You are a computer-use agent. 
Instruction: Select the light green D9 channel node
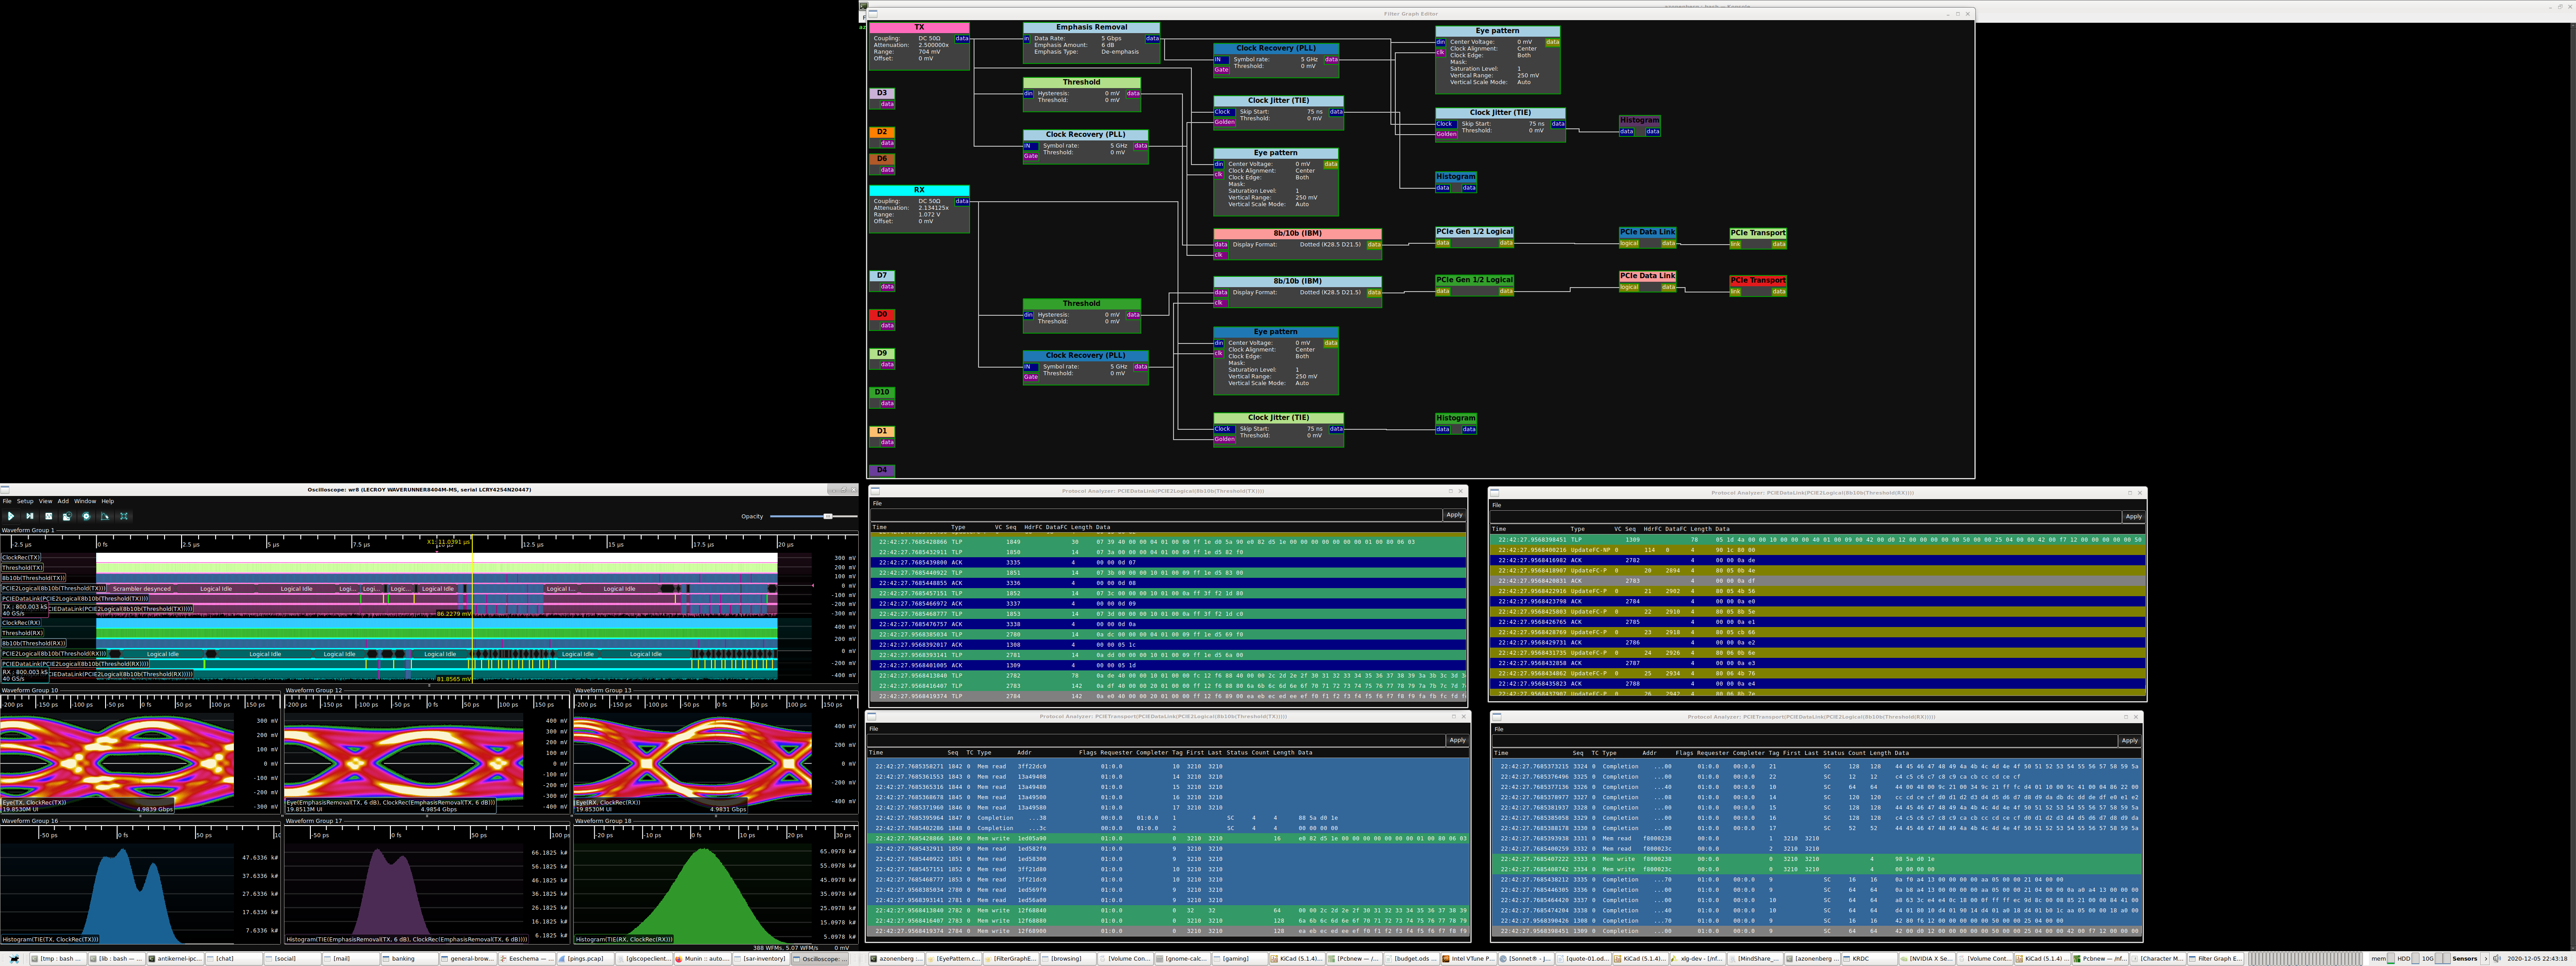point(882,359)
